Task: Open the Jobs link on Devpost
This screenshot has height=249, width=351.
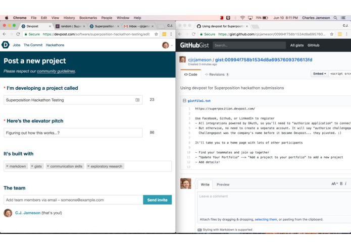Action: (17, 45)
